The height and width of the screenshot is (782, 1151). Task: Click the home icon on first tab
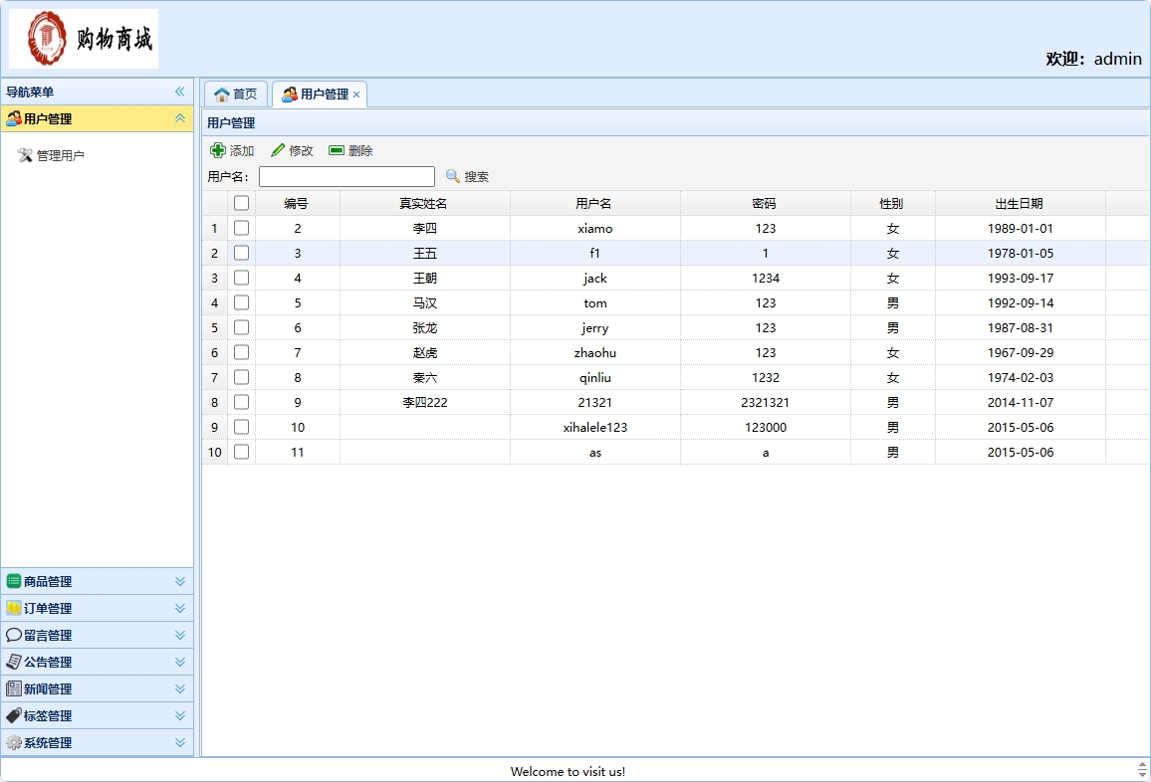[x=222, y=95]
